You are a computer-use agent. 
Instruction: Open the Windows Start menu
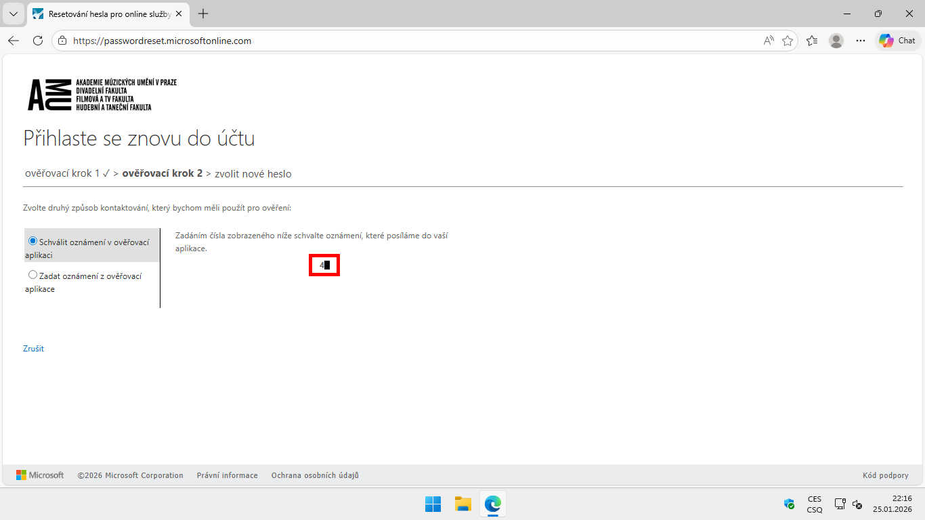coord(433,504)
